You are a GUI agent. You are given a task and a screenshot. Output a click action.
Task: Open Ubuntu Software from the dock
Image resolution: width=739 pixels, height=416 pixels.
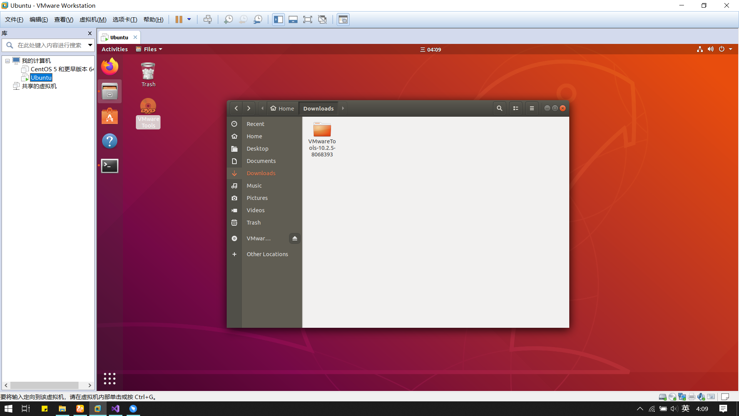tap(110, 116)
